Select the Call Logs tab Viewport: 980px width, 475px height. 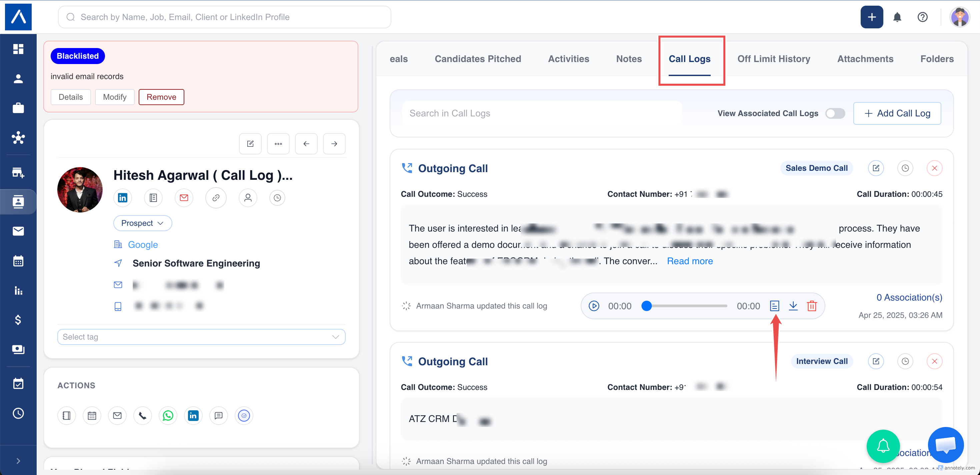point(689,59)
